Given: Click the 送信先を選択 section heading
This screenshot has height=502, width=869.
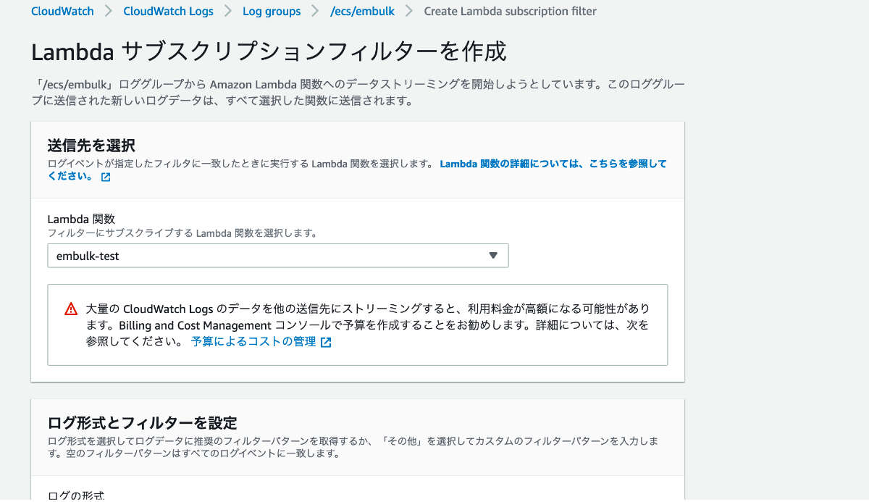Looking at the screenshot, I should point(91,145).
